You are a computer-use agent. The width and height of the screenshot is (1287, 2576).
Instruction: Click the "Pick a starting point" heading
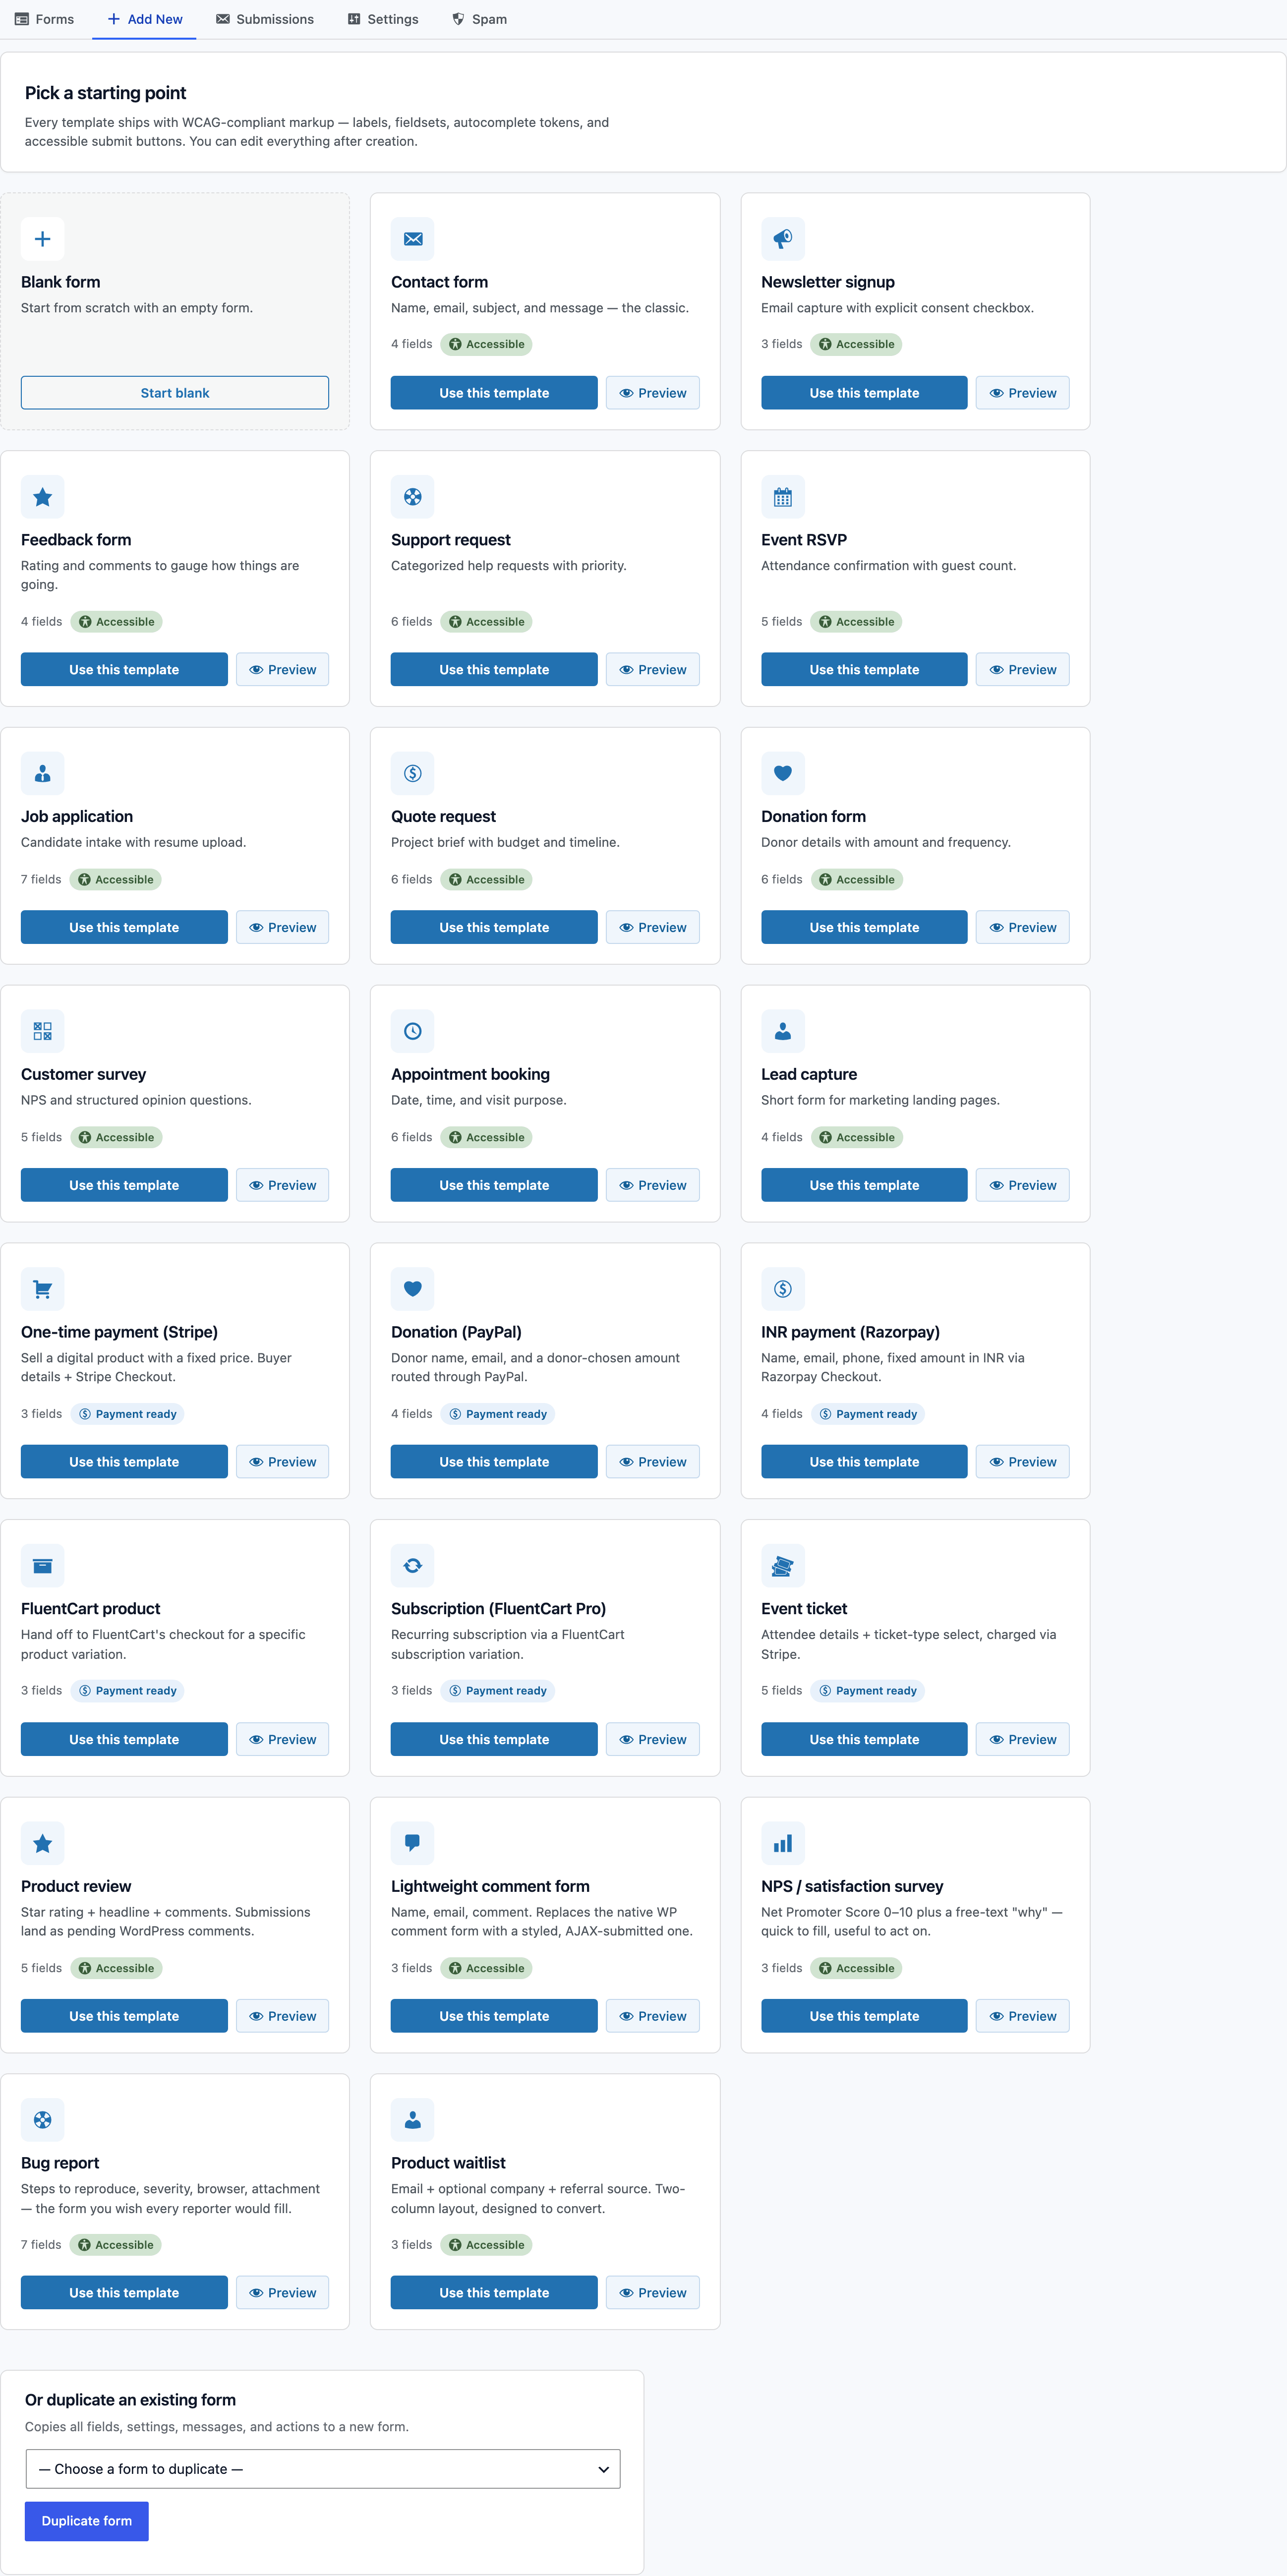tap(105, 93)
